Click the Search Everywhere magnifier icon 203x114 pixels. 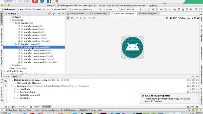[x=196, y=9]
